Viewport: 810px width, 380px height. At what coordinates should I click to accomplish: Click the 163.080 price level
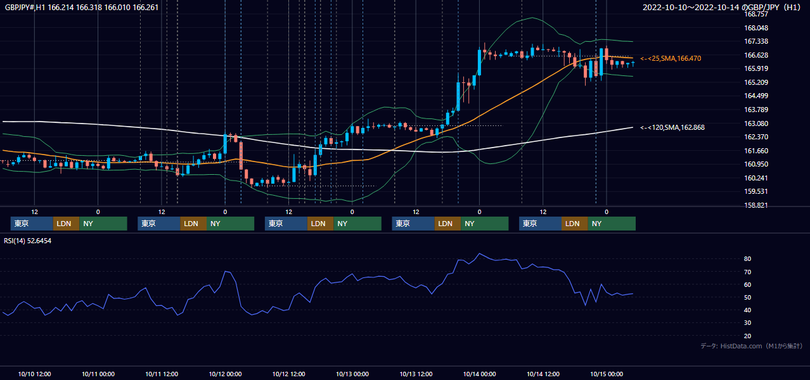[x=755, y=123]
